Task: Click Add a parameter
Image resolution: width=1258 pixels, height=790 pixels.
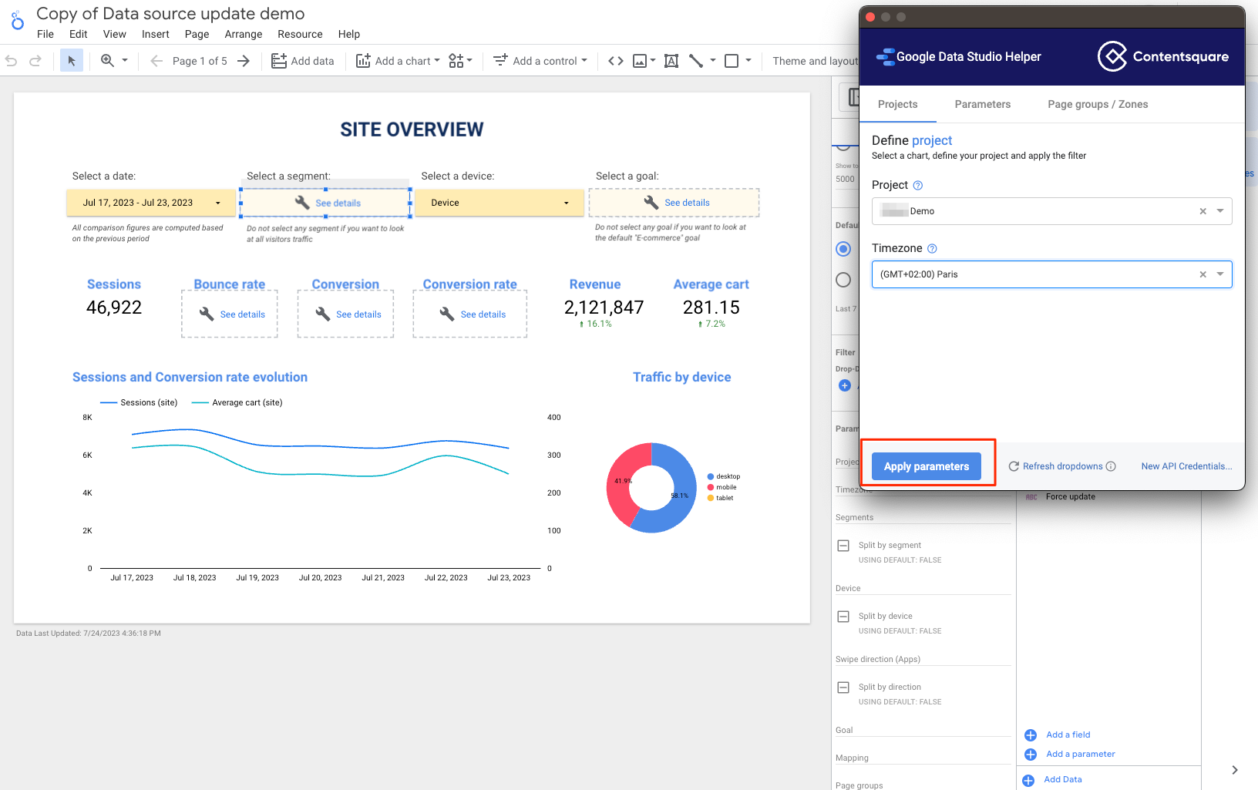Action: [1080, 754]
